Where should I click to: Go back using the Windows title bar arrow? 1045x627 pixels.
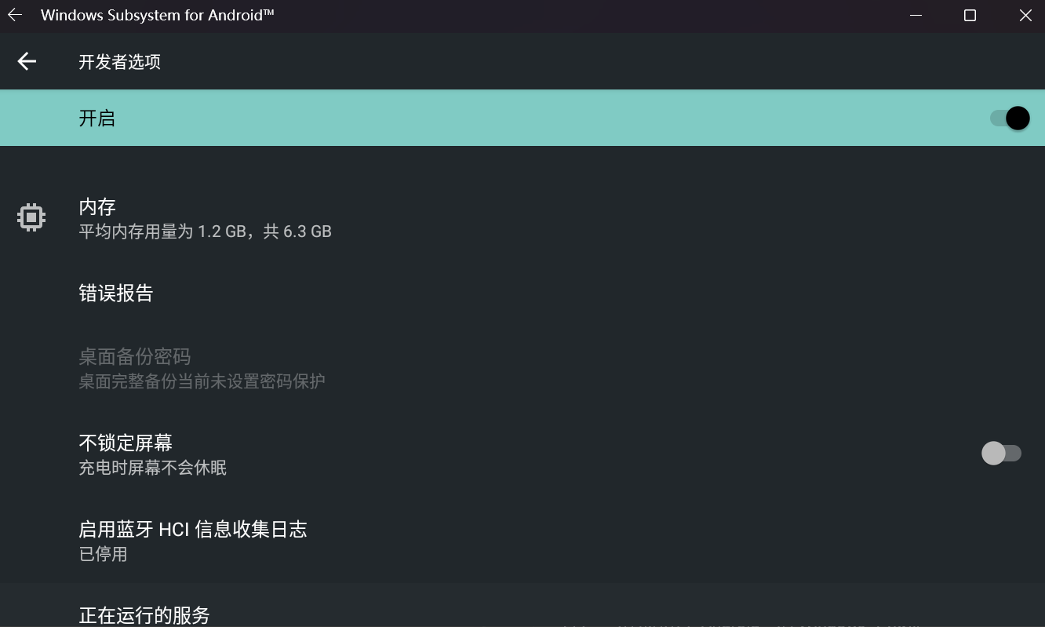(x=15, y=15)
